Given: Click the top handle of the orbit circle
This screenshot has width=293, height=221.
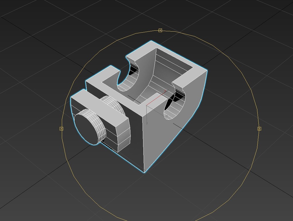Looking at the screenshot, I should tap(160, 30).
